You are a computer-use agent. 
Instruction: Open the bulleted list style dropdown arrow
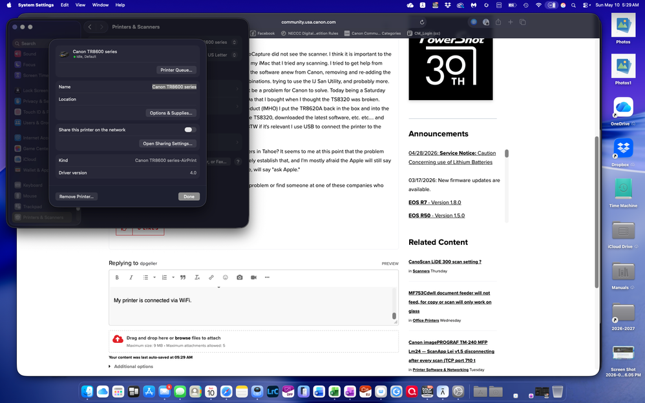coord(154,278)
